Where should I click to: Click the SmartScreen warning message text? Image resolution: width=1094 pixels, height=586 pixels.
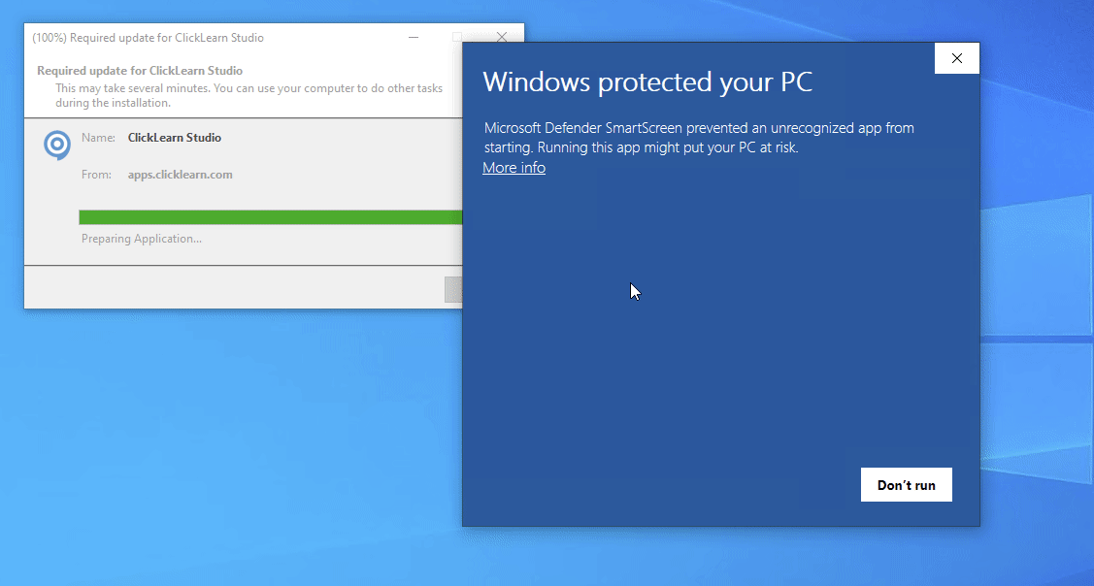(x=699, y=138)
